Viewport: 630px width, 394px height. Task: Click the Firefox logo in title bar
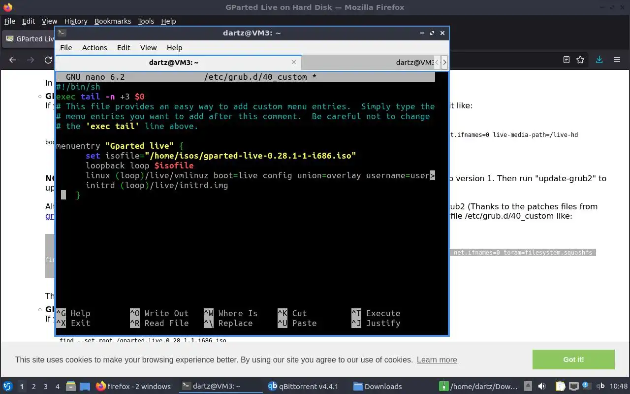tap(8, 7)
